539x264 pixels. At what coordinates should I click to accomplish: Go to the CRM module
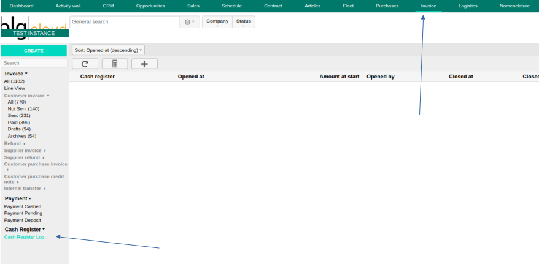108,6
